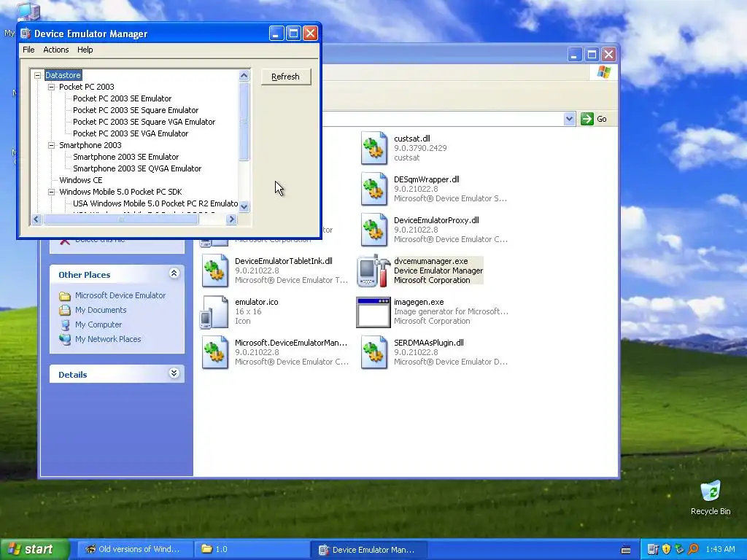Select imagegen.exe window icon
Screen dimensions: 747x560
(373, 312)
